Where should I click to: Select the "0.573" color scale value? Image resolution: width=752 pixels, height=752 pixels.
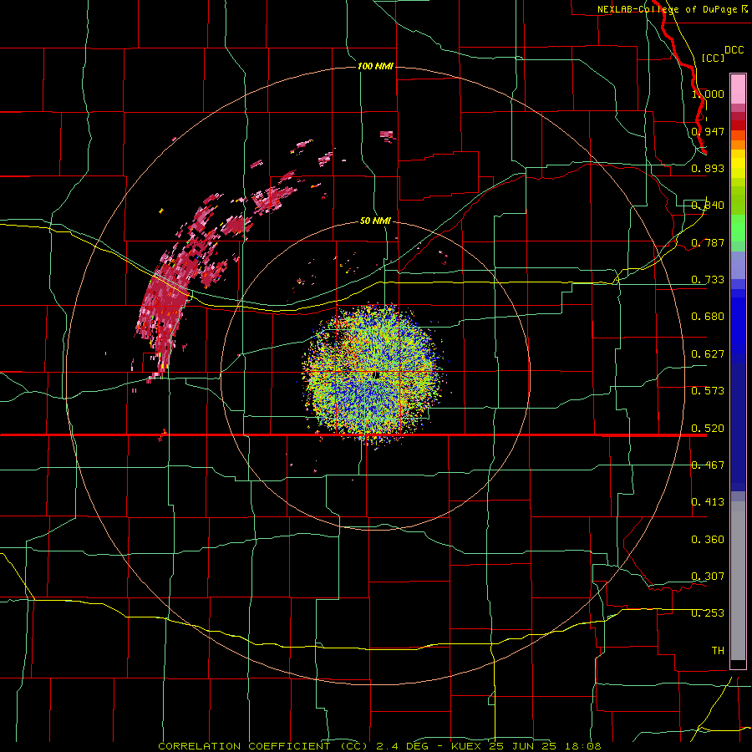pyautogui.click(x=708, y=391)
